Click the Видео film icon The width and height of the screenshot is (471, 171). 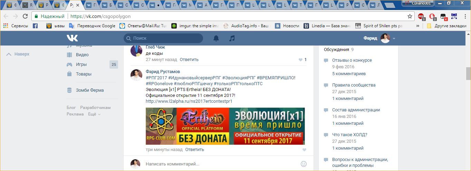(69, 54)
